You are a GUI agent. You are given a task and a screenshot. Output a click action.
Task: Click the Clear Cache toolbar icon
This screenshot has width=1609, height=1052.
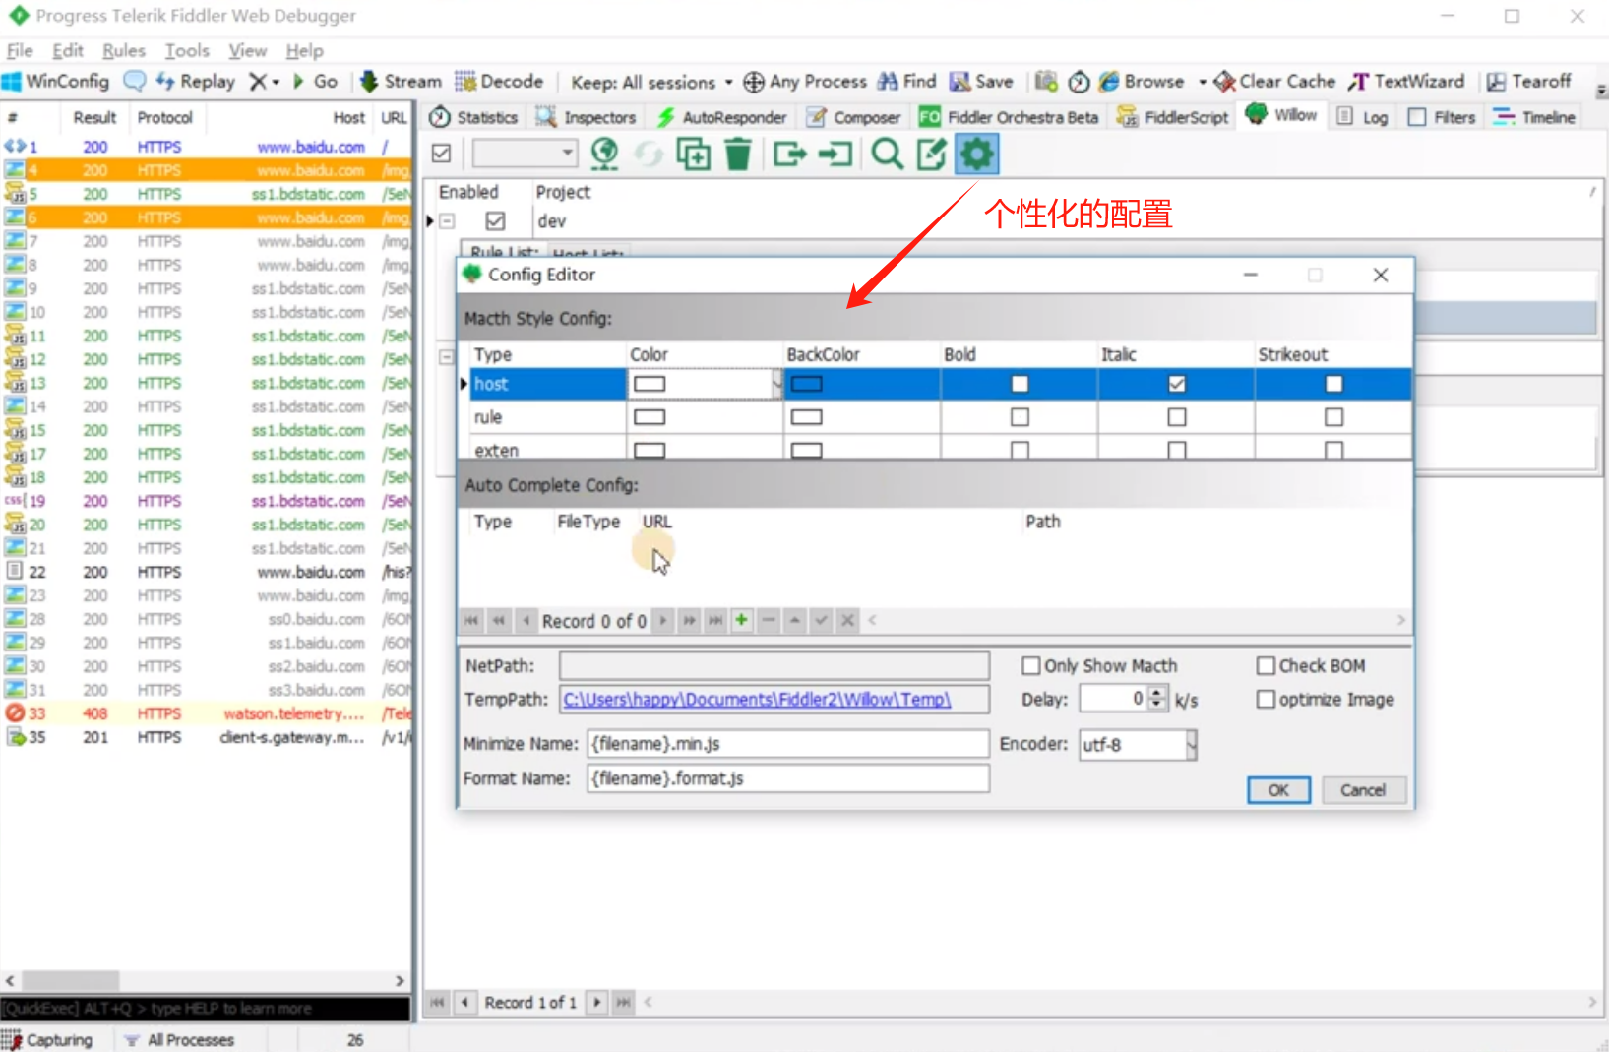click(1274, 82)
